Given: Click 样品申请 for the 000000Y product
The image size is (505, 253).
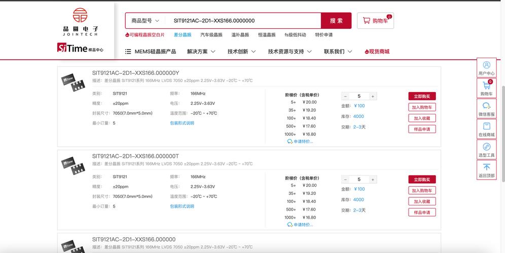Looking at the screenshot, I should click(422, 129).
